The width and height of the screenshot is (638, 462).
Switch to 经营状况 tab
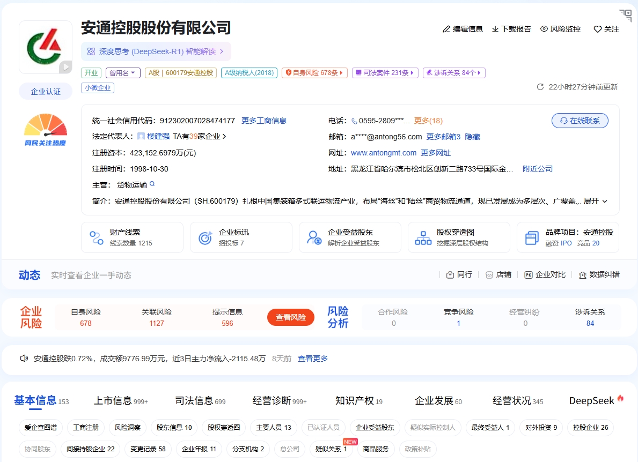518,401
